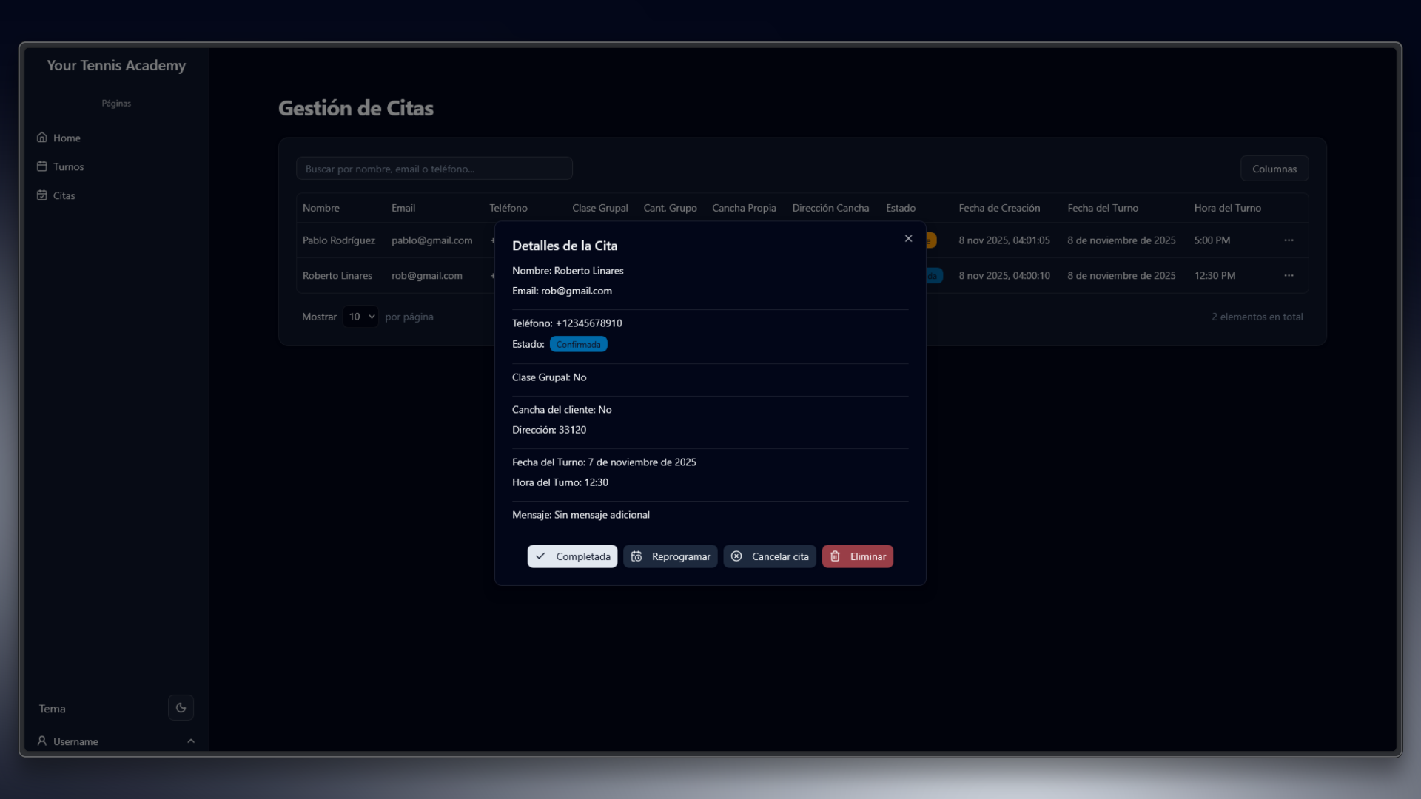
Task: Click the trash icon on Eliminar
Action: (835, 556)
